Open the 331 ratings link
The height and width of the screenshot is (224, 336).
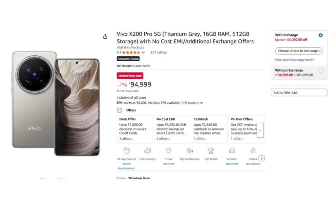point(158,52)
